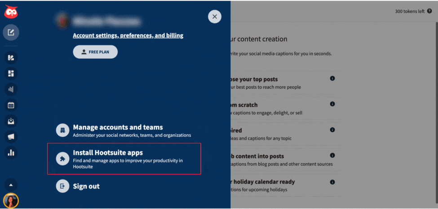Click info icon for top posts row
The height and width of the screenshot is (209, 438).
coord(332,78)
